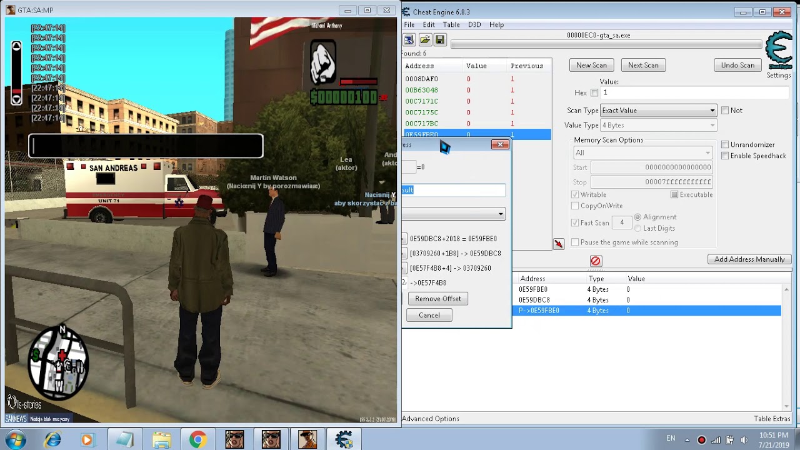
Task: Close the address dialog with red X
Action: (500, 144)
